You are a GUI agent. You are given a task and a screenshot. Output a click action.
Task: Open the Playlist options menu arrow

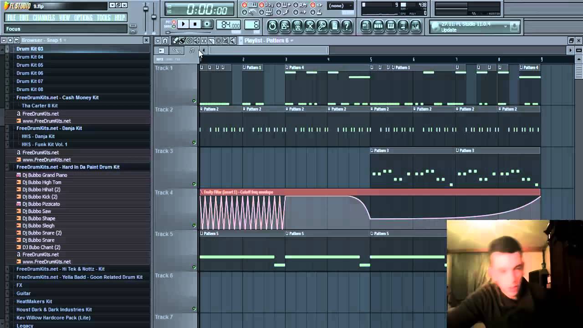point(158,41)
